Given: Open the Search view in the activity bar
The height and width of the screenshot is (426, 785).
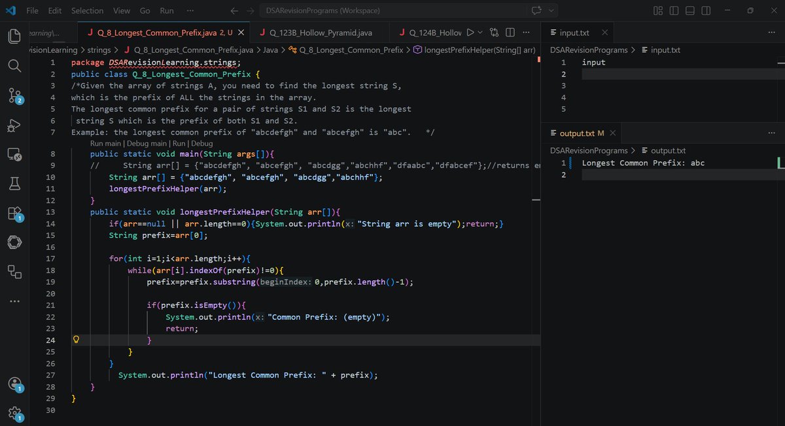Looking at the screenshot, I should tap(14, 66).
